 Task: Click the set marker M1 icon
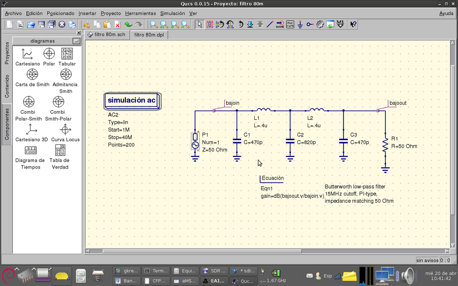[x=340, y=24]
